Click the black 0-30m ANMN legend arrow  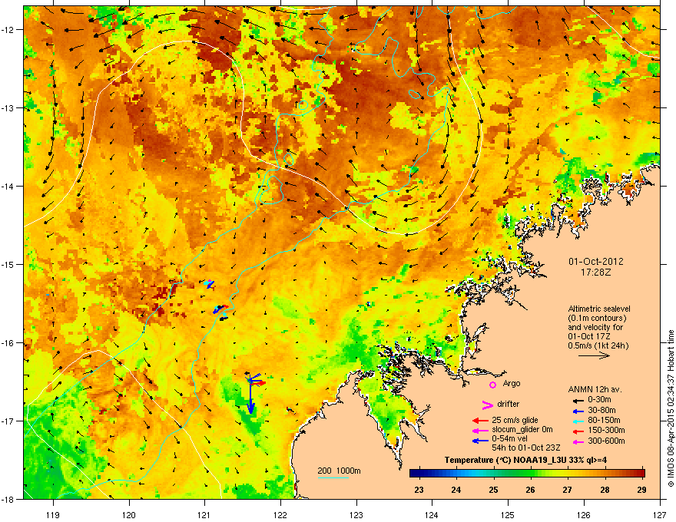pos(578,401)
